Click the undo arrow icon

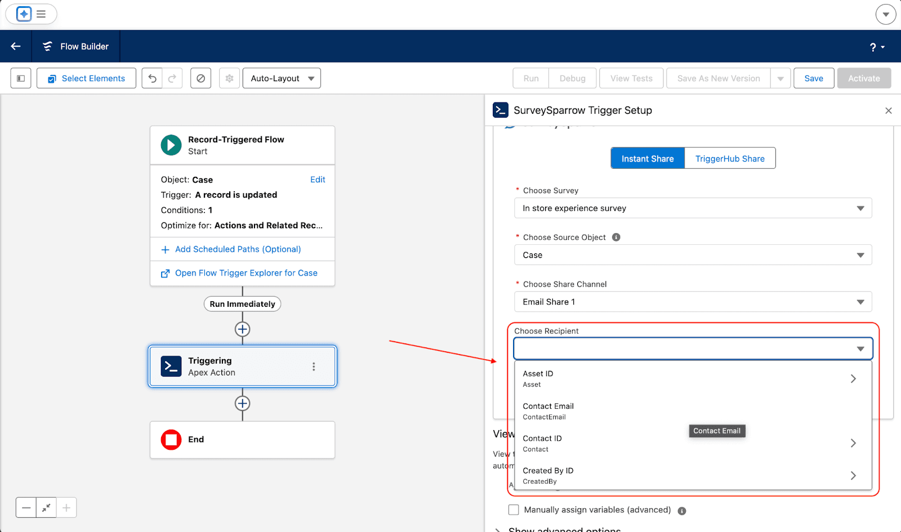152,78
